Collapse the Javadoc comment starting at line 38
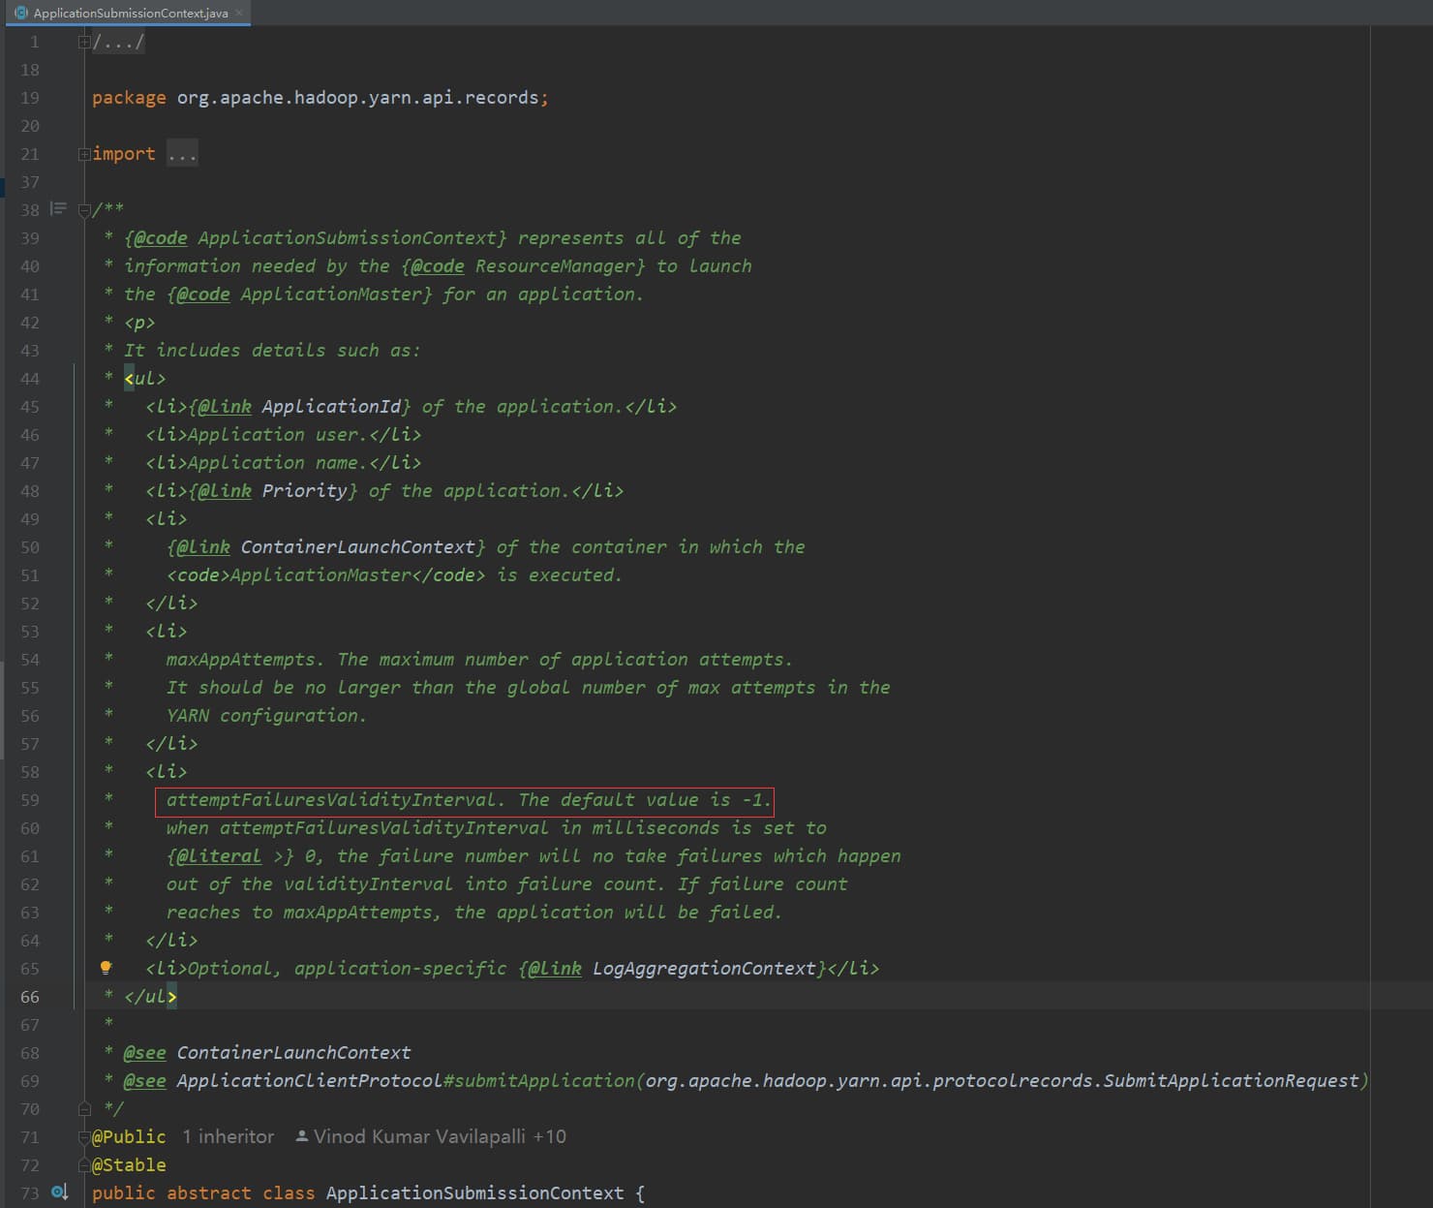The height and width of the screenshot is (1208, 1433). (x=84, y=209)
